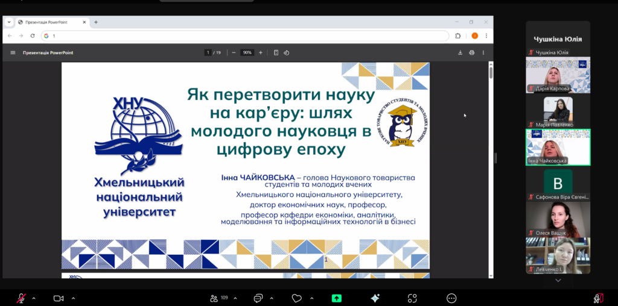Select Марія Павленко video tile

point(558,111)
